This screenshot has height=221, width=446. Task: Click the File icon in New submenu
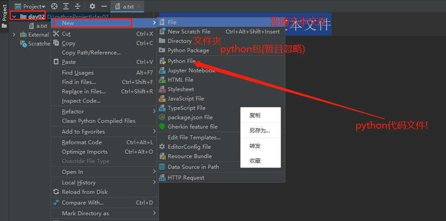[162, 22]
